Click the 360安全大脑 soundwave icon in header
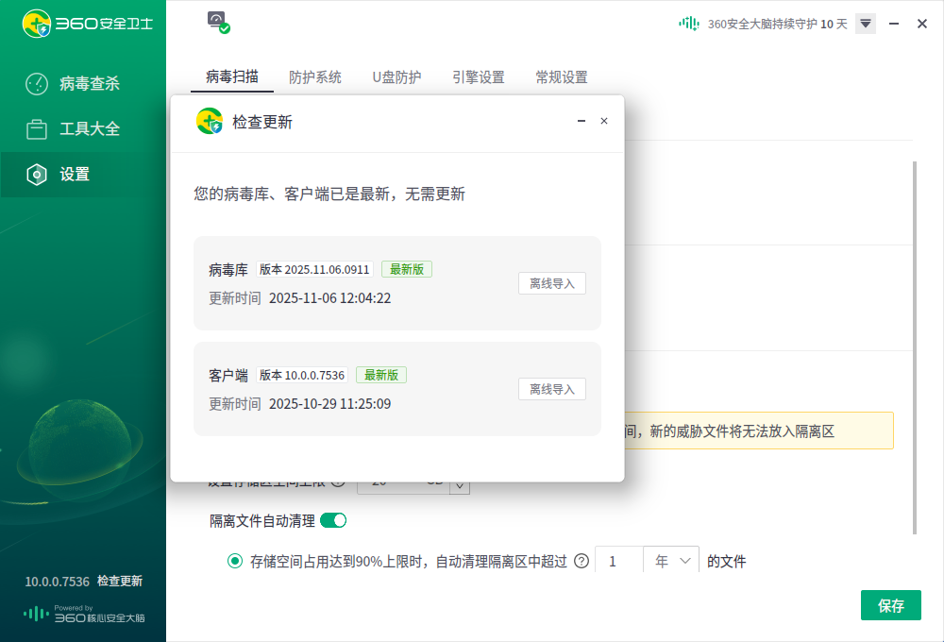The height and width of the screenshot is (642, 944). coord(689,24)
